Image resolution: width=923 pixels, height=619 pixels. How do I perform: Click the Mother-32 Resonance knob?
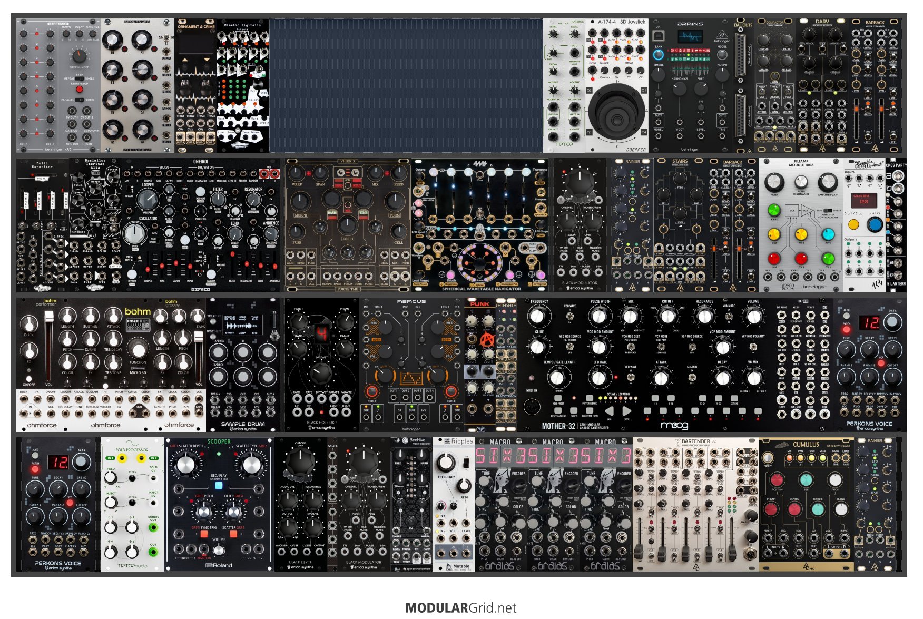click(704, 316)
